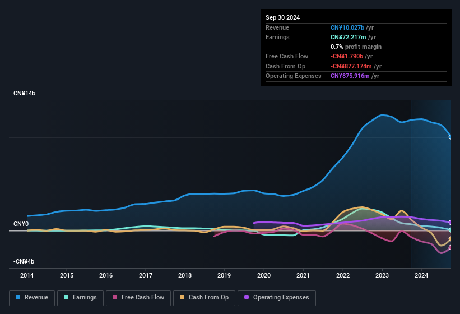Click the CN¥72.217m earnings value

[x=349, y=37]
